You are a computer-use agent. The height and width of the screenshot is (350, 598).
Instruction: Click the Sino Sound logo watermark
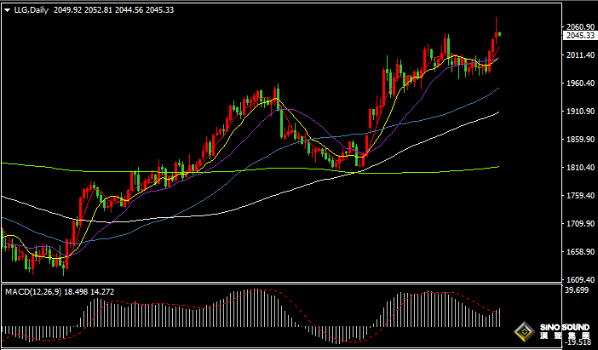pos(554,332)
